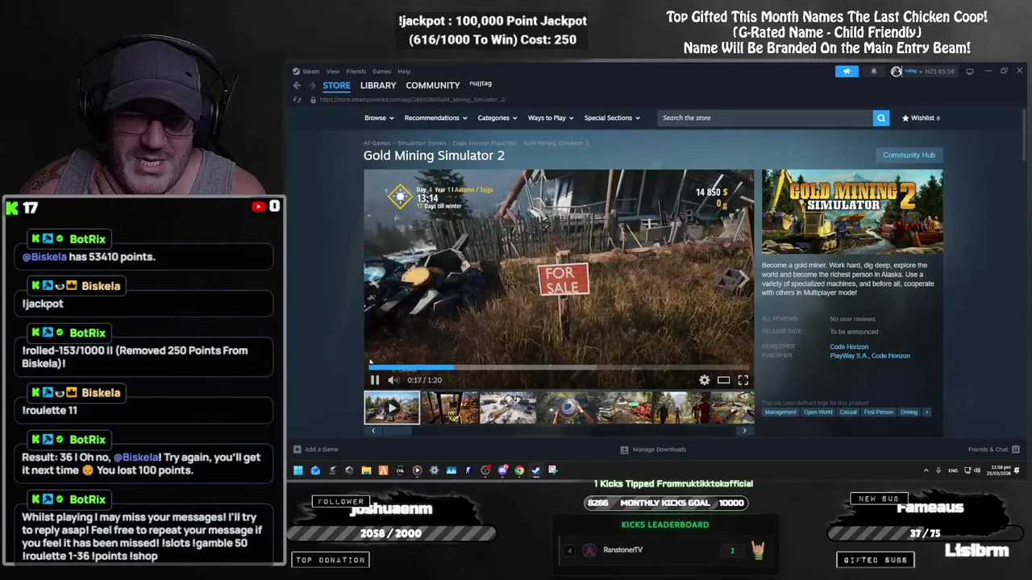The height and width of the screenshot is (580, 1032).
Task: Mute the trailer volume
Action: click(393, 380)
